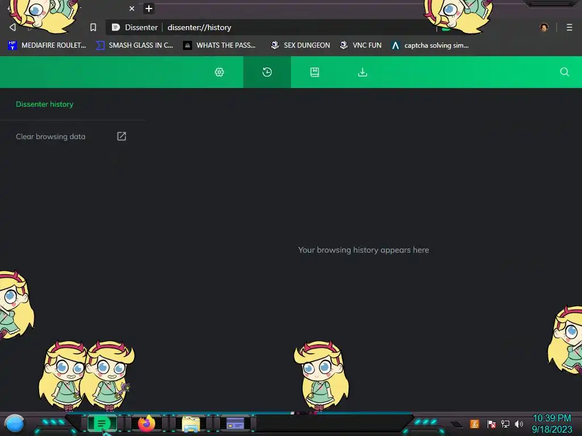Open the SEX DUNGEON bookmark

pos(300,45)
